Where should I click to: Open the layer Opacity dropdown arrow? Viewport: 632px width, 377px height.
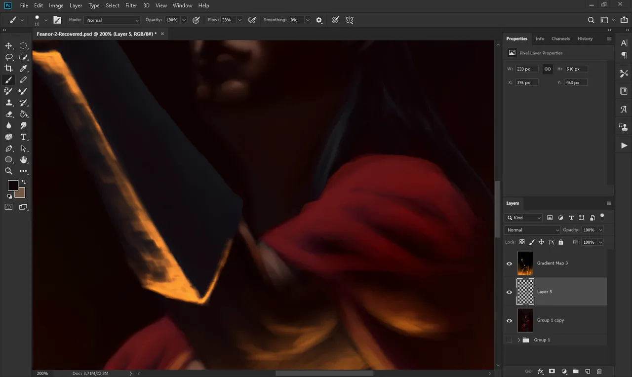pyautogui.click(x=600, y=230)
